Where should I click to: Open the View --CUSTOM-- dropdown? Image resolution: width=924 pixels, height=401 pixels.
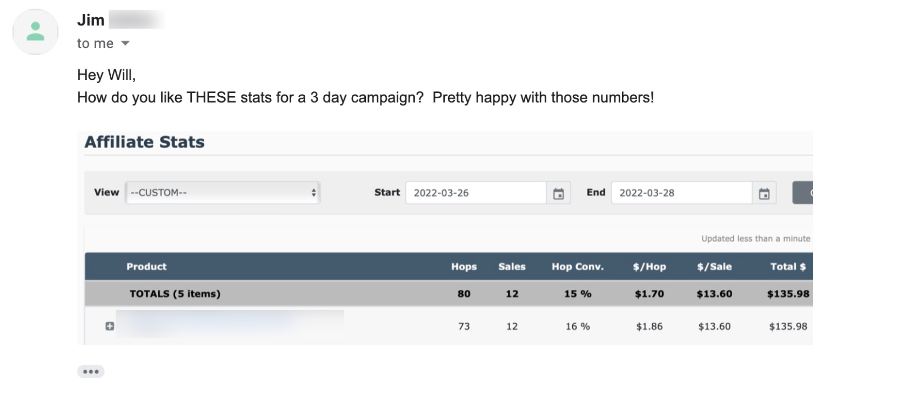pyautogui.click(x=223, y=192)
